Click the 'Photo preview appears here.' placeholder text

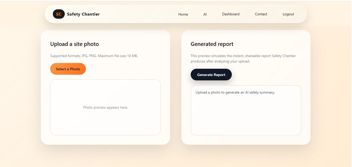tap(105, 107)
